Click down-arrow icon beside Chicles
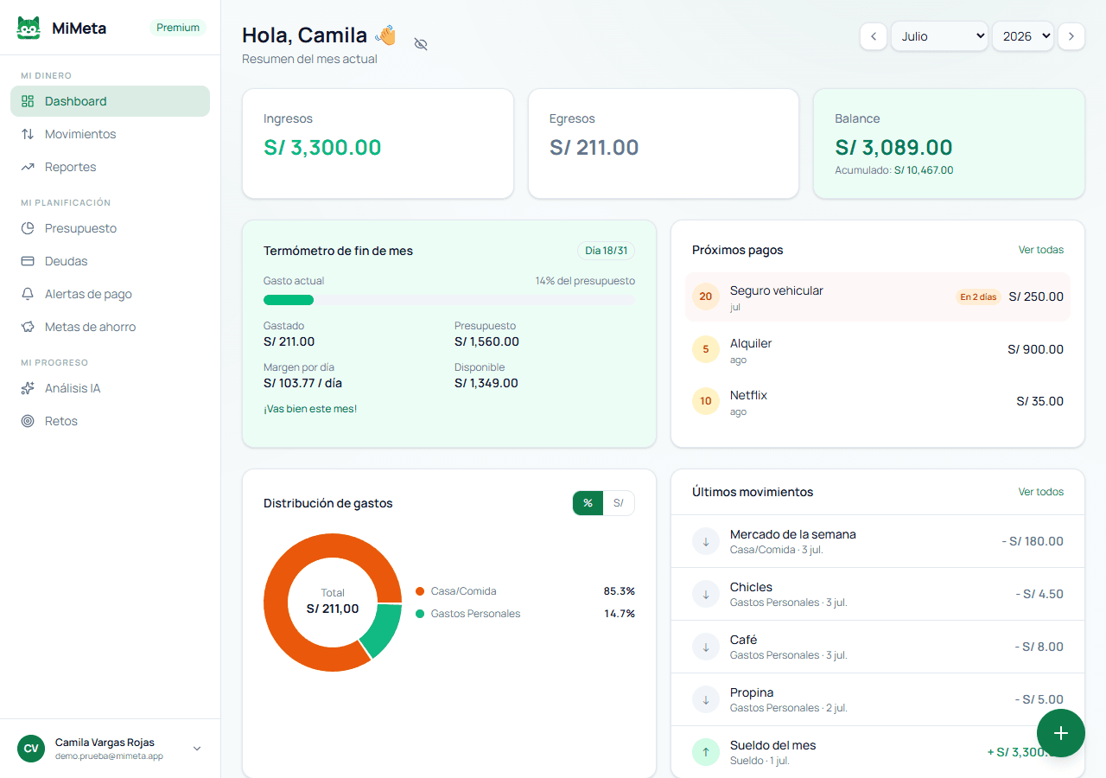This screenshot has width=1106, height=778. point(706,594)
